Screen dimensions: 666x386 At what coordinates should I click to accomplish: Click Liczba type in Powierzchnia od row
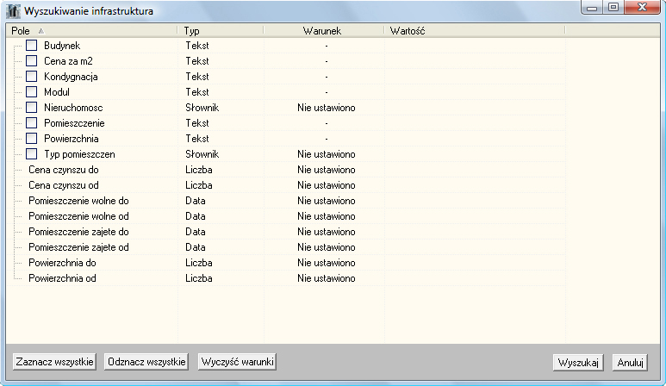pos(199,278)
